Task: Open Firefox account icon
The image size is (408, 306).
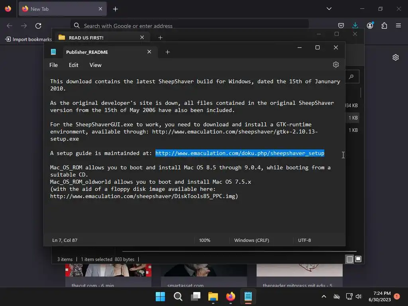Action: pyautogui.click(x=370, y=25)
